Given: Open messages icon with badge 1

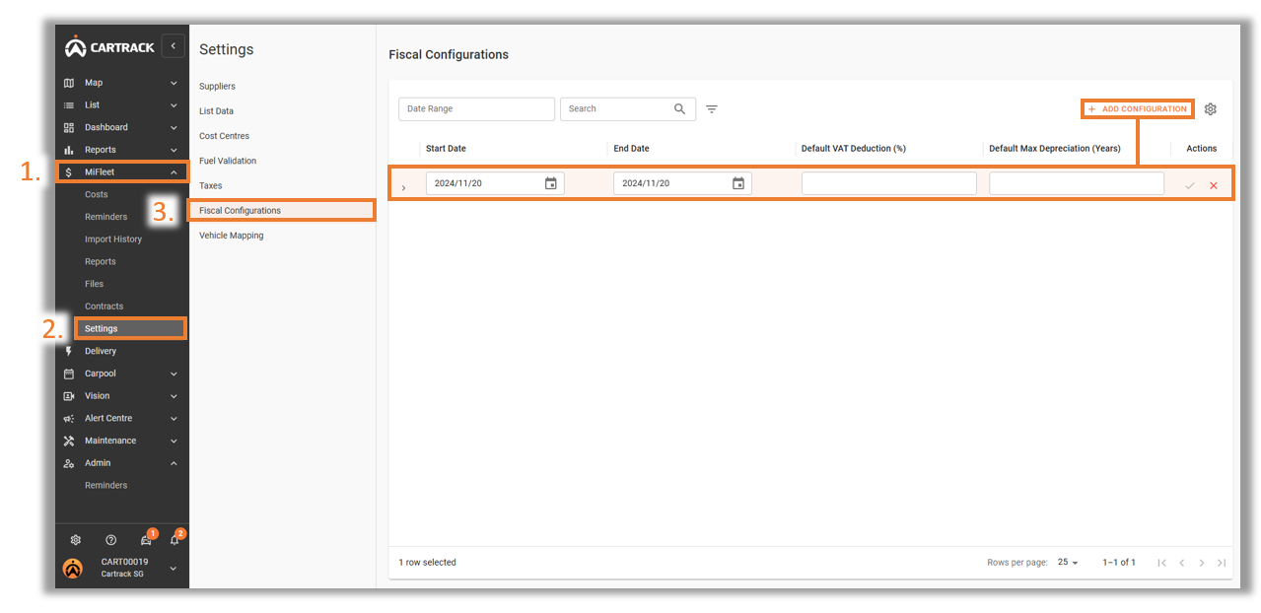Looking at the screenshot, I should (146, 539).
